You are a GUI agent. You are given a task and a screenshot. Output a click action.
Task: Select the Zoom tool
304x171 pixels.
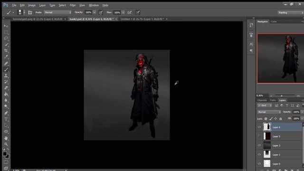click(6, 144)
